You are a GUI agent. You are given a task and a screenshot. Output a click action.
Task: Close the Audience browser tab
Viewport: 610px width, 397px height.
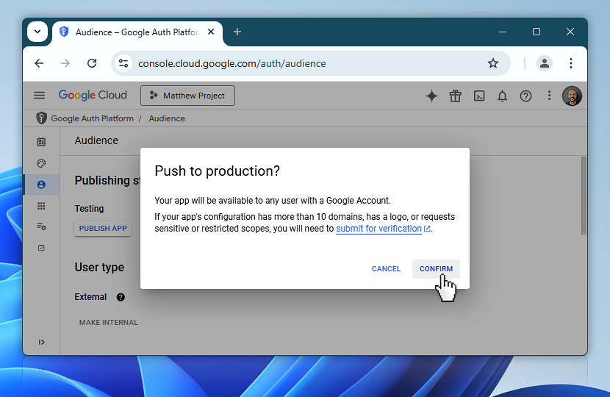point(211,32)
